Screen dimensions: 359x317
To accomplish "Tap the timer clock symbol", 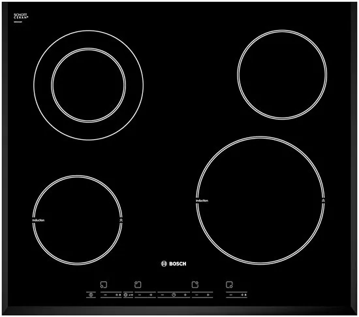I will tap(174, 295).
